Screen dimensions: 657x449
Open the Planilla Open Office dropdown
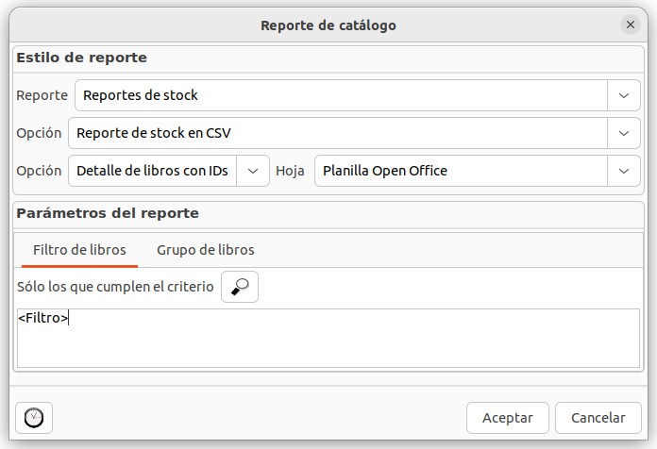click(x=461, y=171)
